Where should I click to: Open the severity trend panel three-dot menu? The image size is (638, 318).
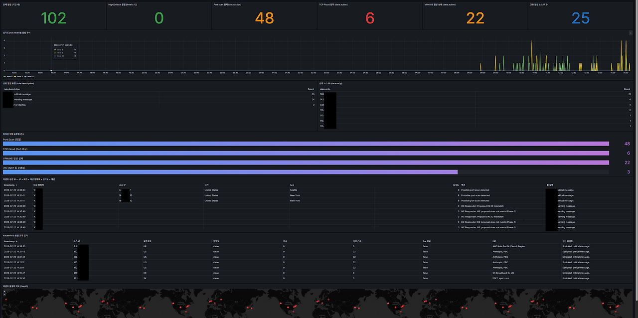pos(631,32)
